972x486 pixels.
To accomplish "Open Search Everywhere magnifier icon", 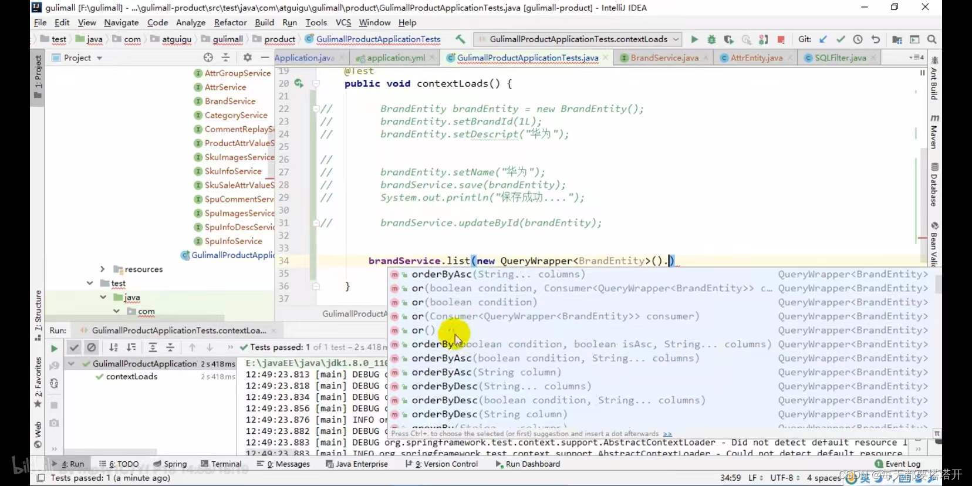I will click(932, 39).
